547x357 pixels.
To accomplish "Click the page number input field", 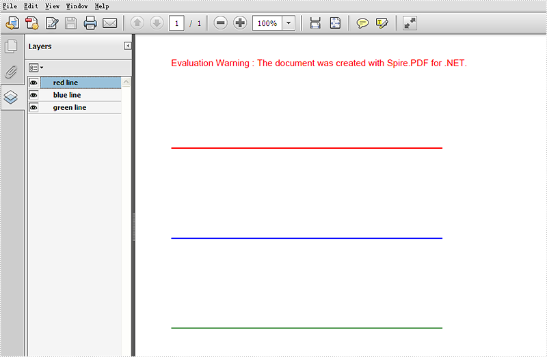I will 176,23.
